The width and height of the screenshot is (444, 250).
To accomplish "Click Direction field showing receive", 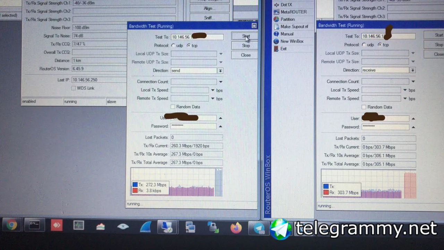I will [385, 70].
